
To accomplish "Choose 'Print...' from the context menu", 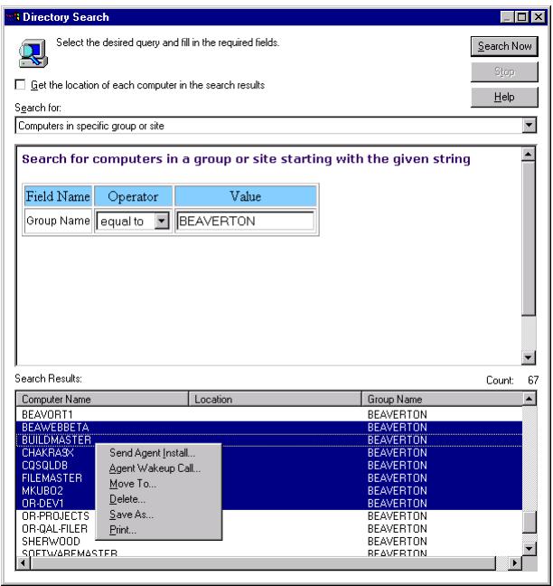I will [123, 530].
